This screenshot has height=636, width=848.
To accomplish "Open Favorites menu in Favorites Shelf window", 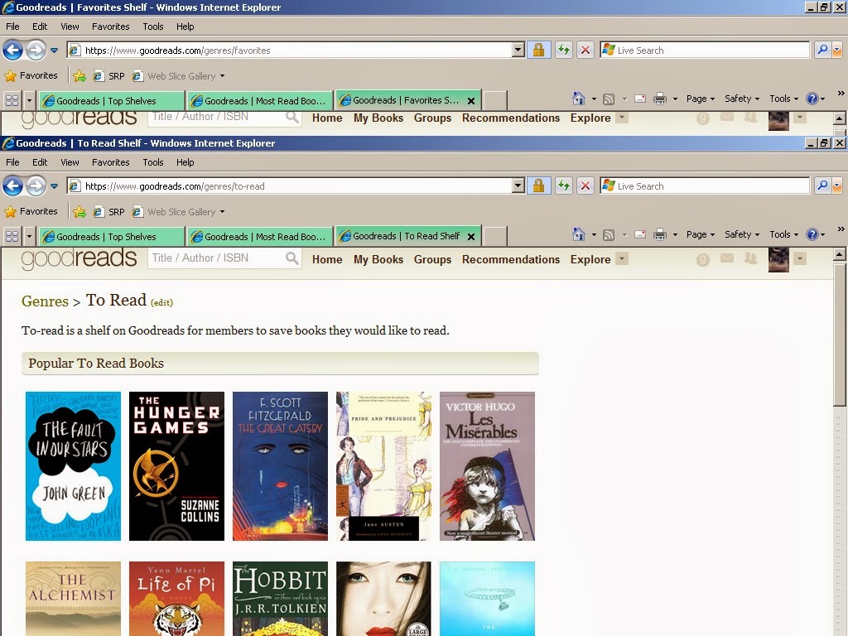I will coord(110,26).
